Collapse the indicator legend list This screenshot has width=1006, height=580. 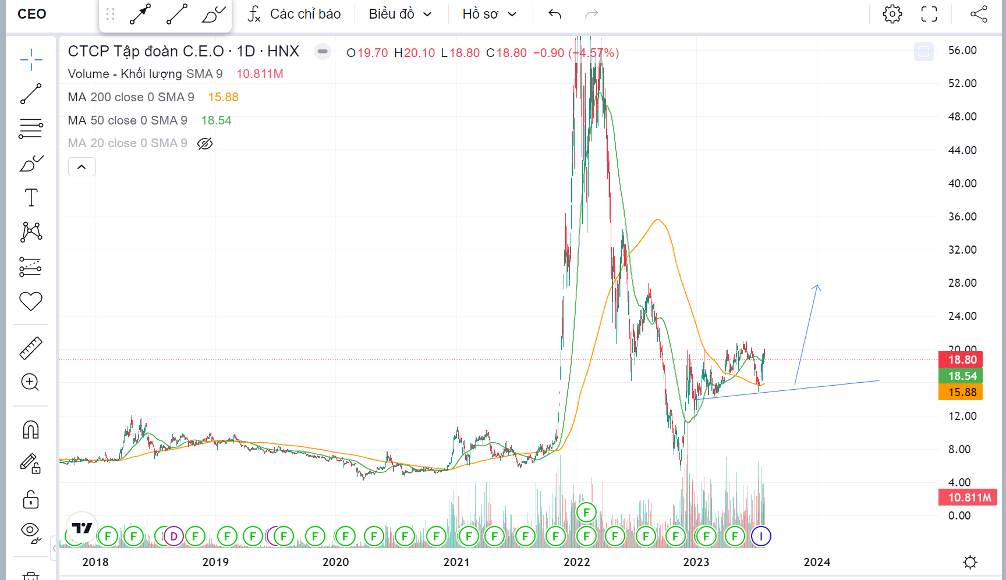pyautogui.click(x=82, y=167)
